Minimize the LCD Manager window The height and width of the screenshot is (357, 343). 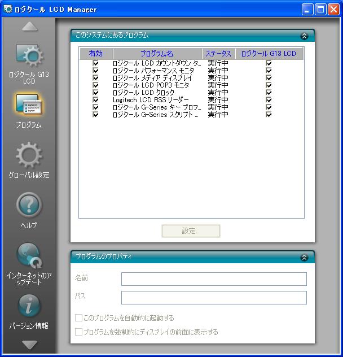tap(307, 10)
